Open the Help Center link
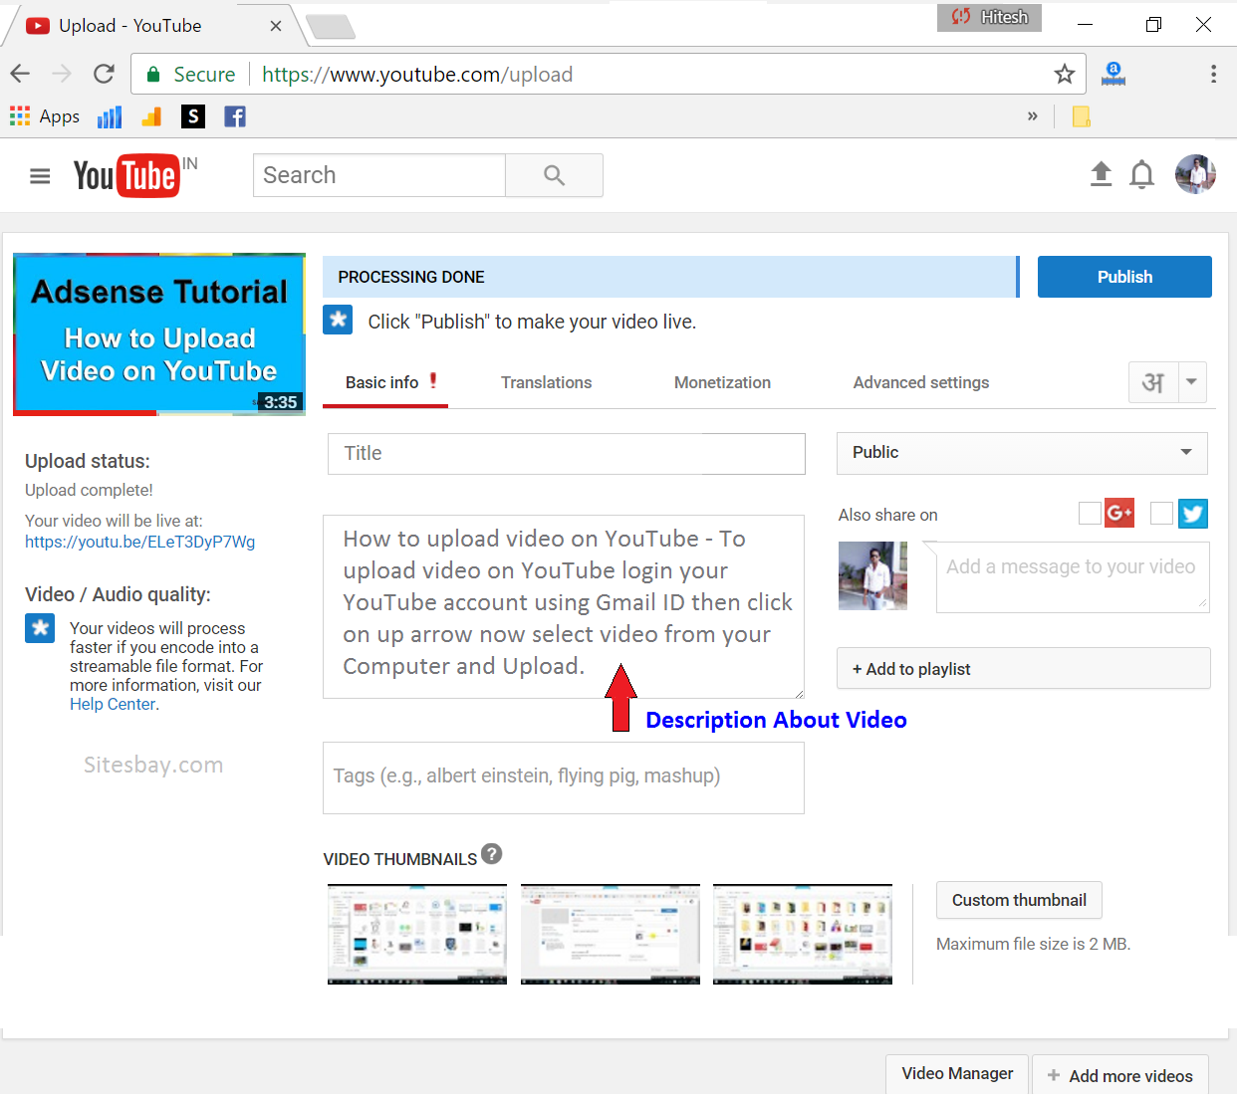The height and width of the screenshot is (1105, 1237). coord(113,705)
